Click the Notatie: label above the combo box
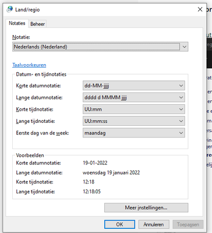Screen dimensions: 212x233 (x=21, y=37)
